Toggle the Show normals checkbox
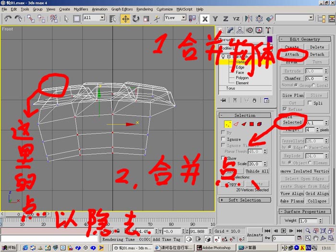 [223, 158]
